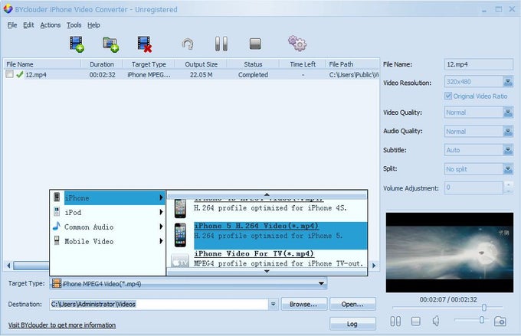Mute preview with the speaker icon
521x336 pixels.
436,321
